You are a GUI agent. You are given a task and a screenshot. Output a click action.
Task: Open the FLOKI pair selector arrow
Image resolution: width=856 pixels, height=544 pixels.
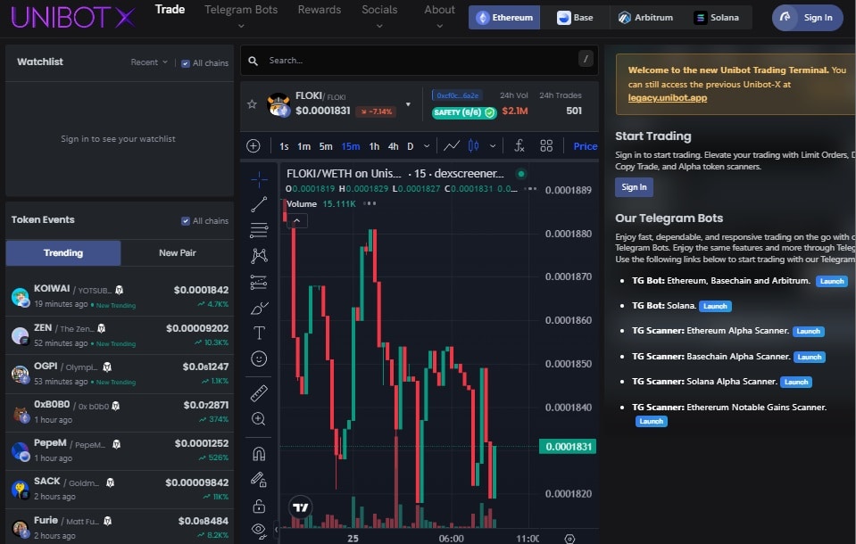(408, 104)
